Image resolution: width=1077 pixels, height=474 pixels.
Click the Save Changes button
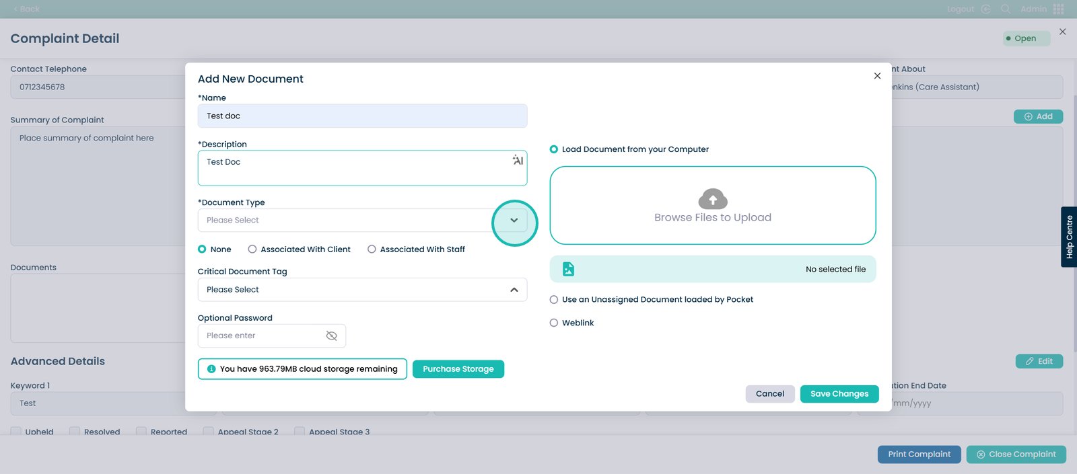point(839,394)
